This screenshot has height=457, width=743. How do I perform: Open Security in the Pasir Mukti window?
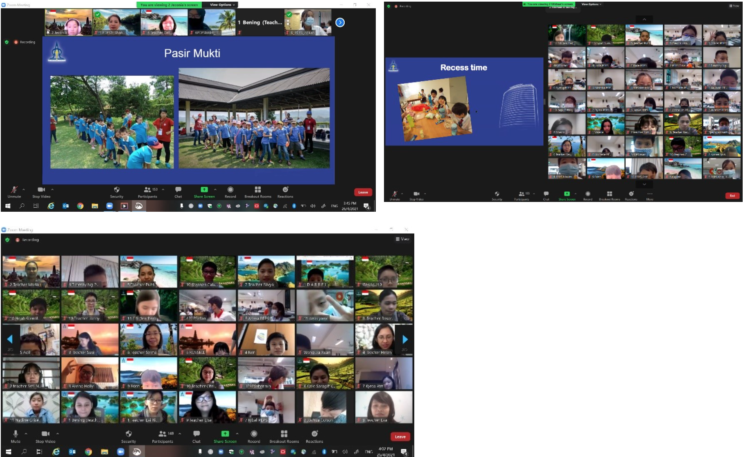pos(117,192)
